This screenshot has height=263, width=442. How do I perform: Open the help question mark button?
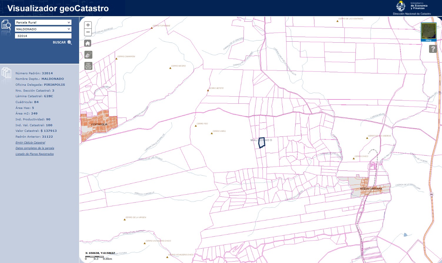click(433, 49)
